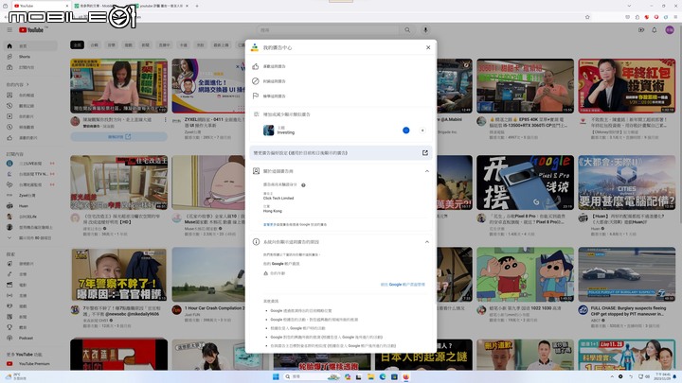Image resolution: width=682 pixels, height=383 pixels.
Task: Click the block-this-ad circle-slash icon
Action: [256, 81]
